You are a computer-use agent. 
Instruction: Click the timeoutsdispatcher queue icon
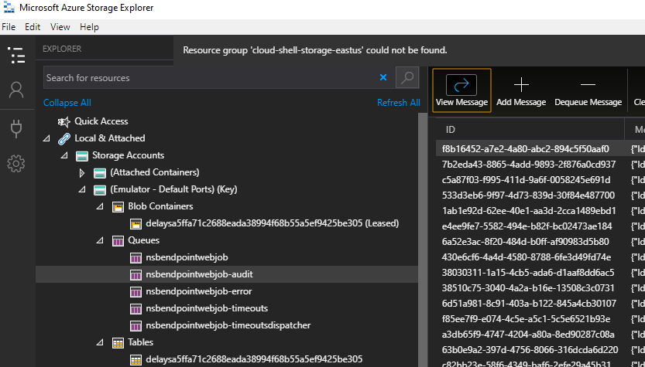136,326
